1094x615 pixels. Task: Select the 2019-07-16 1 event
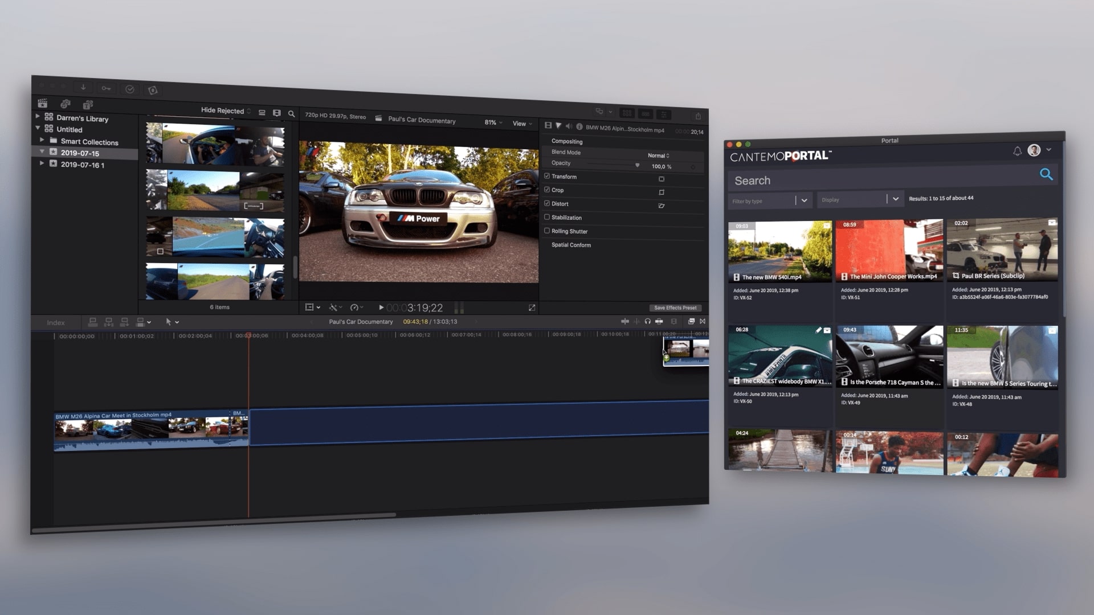(x=83, y=165)
